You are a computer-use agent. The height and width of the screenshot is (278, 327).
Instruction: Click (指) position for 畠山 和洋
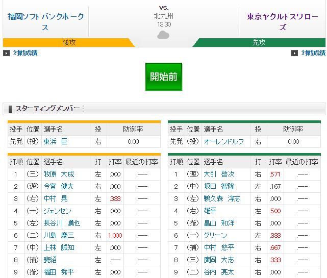pos(193,223)
